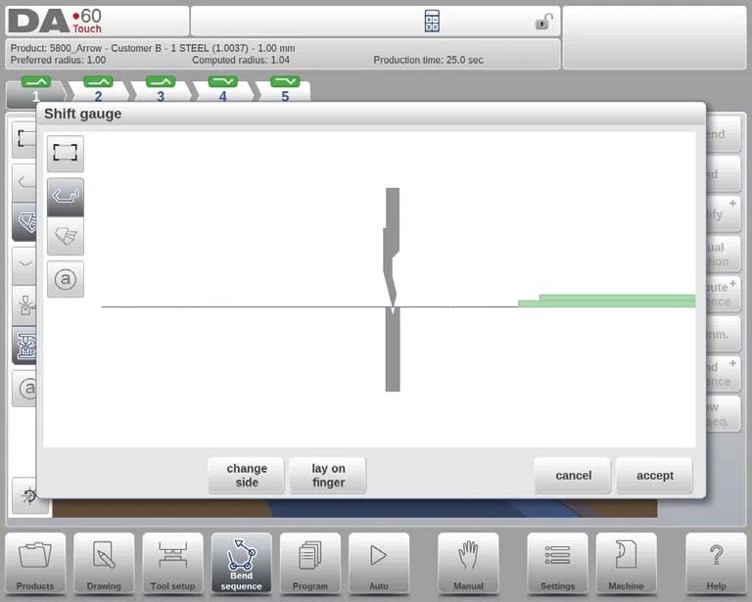Open the Drawing mode
The image size is (752, 602).
click(104, 564)
